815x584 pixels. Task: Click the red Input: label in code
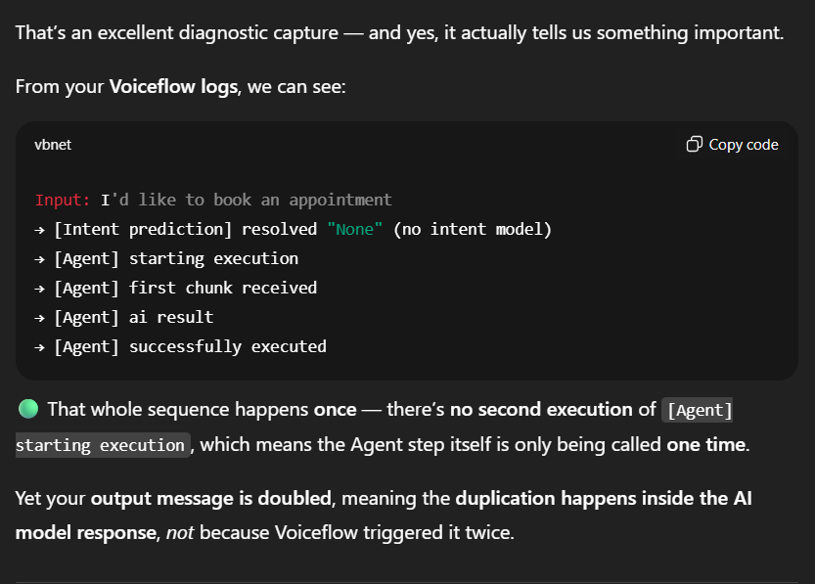click(x=63, y=200)
